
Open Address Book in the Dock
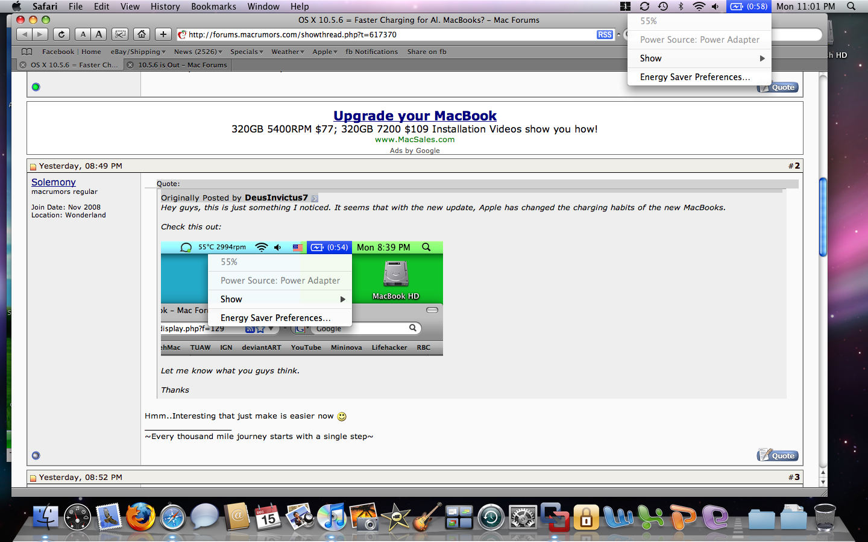[236, 517]
